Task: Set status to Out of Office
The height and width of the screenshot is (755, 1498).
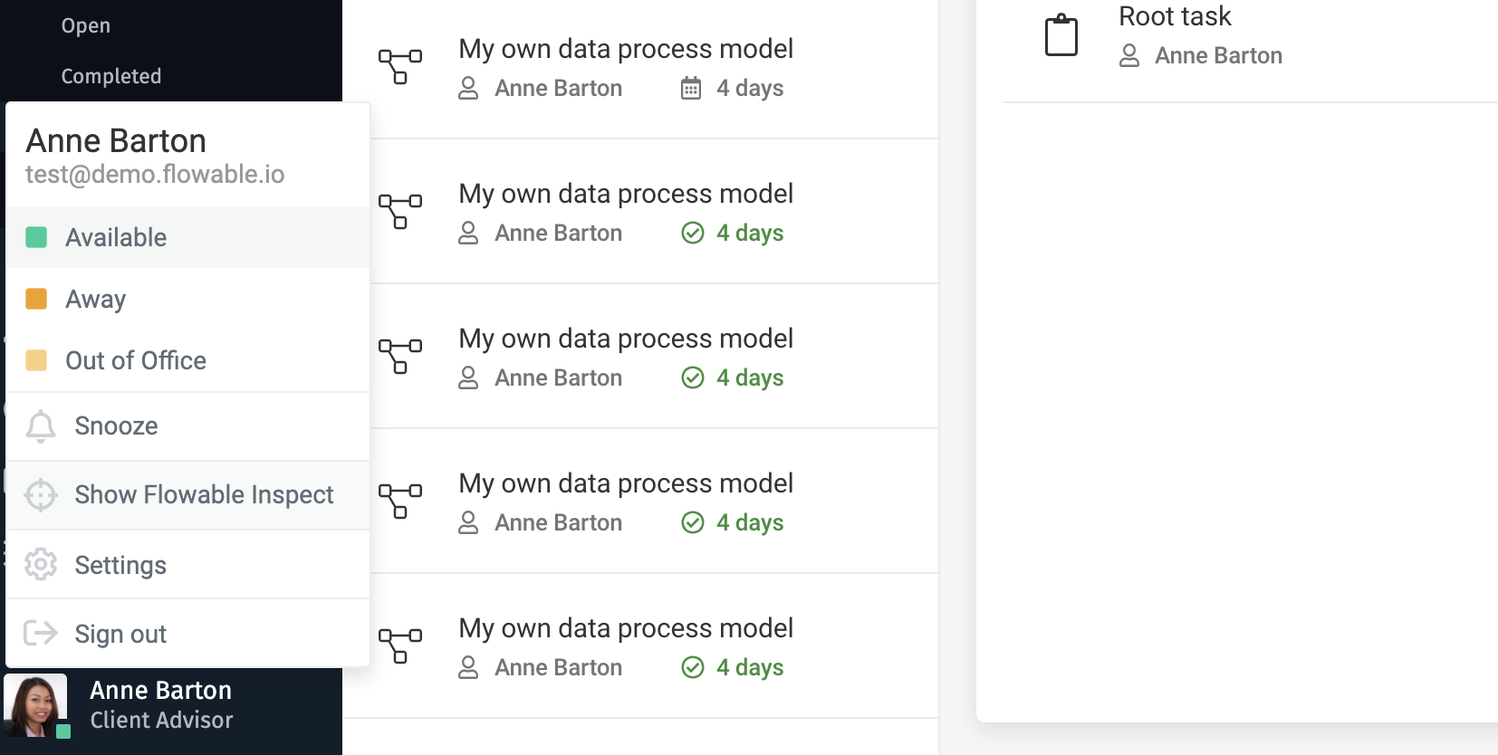Action: coord(136,361)
